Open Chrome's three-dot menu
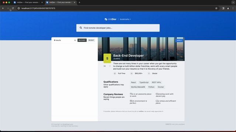This screenshot has height=132, width=236. 233,8
